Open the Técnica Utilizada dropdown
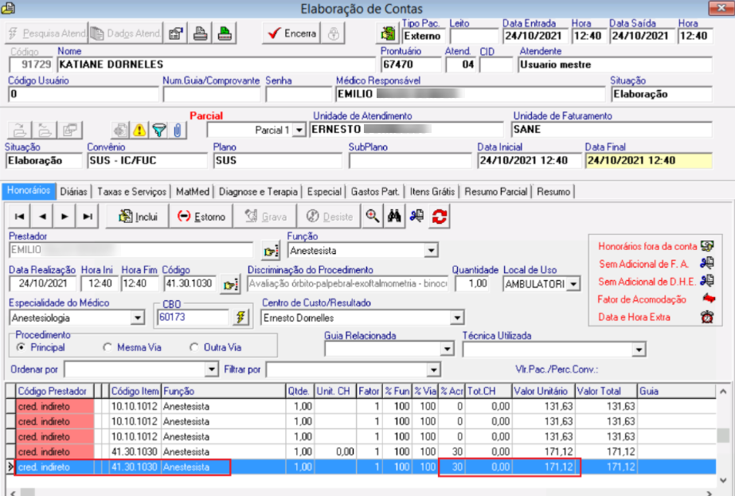735x496 pixels. [639, 350]
